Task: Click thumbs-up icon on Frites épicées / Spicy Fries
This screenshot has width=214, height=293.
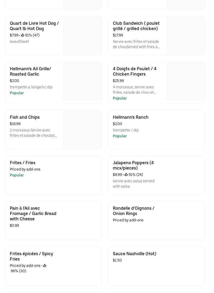Action: click(45, 266)
